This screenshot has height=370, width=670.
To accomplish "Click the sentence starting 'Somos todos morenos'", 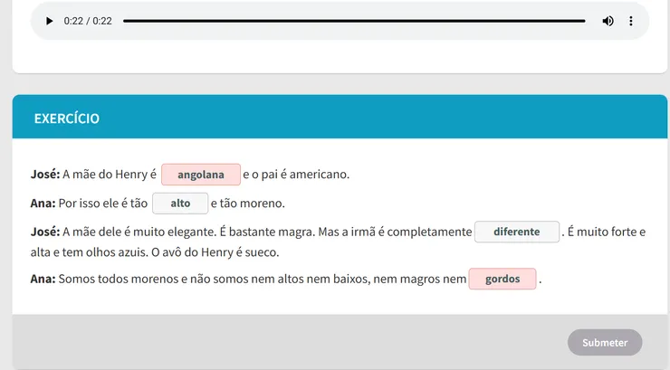I will [x=263, y=279].
